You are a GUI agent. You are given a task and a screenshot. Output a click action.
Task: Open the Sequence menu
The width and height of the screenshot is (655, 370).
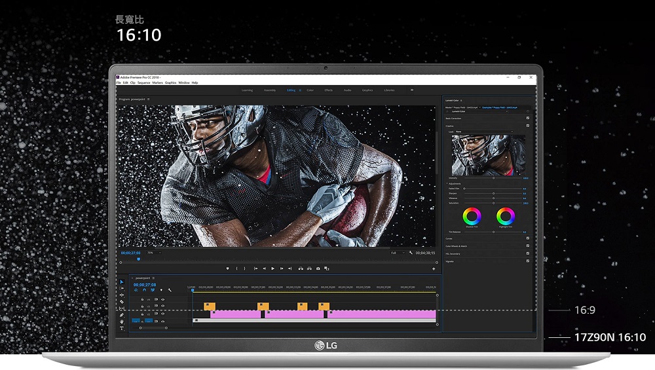coord(143,83)
